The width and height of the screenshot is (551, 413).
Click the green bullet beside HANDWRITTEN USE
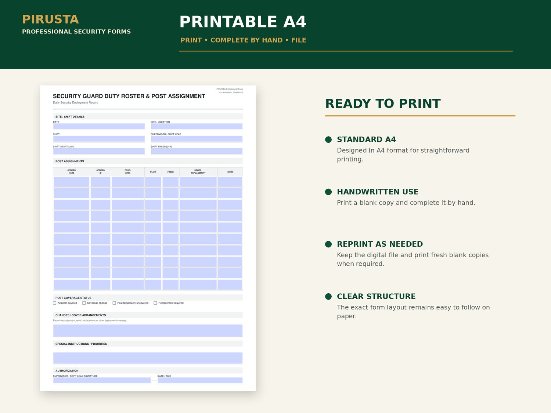point(328,192)
